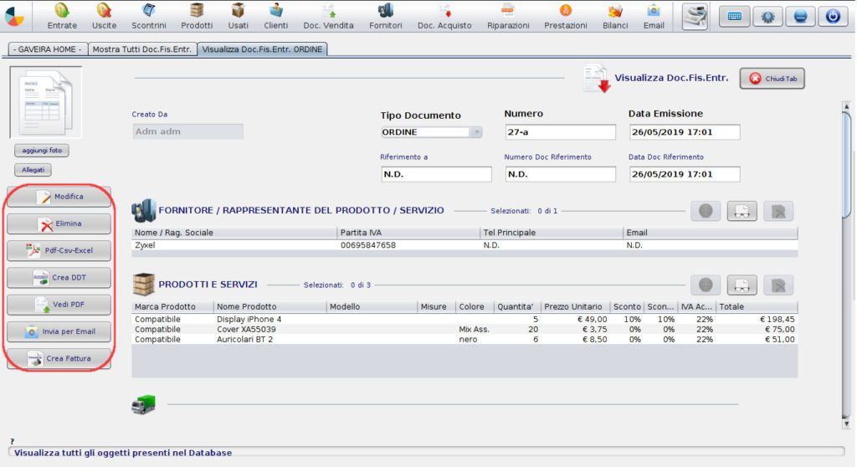Open the Email section
Image resolution: width=857 pixels, height=467 pixels.
pyautogui.click(x=654, y=16)
